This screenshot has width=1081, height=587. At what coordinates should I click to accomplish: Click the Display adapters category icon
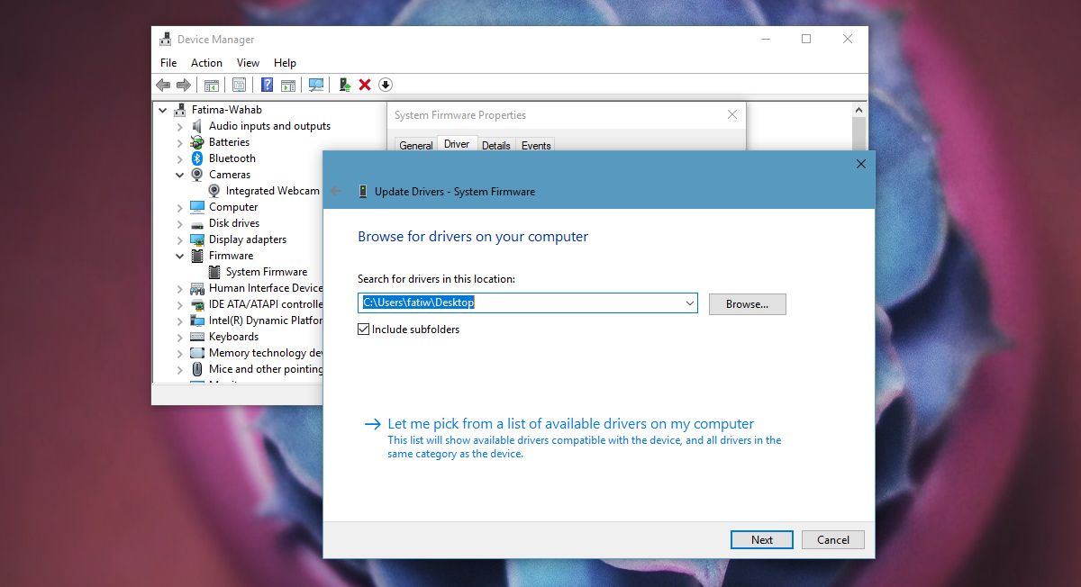point(197,239)
